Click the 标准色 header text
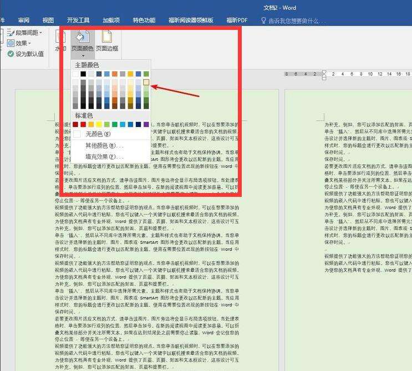The height and width of the screenshot is (371, 412). tap(84, 115)
